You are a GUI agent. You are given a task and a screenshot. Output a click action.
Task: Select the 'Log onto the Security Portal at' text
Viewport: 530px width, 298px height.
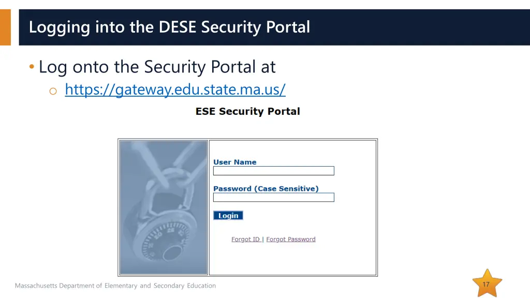pos(157,67)
